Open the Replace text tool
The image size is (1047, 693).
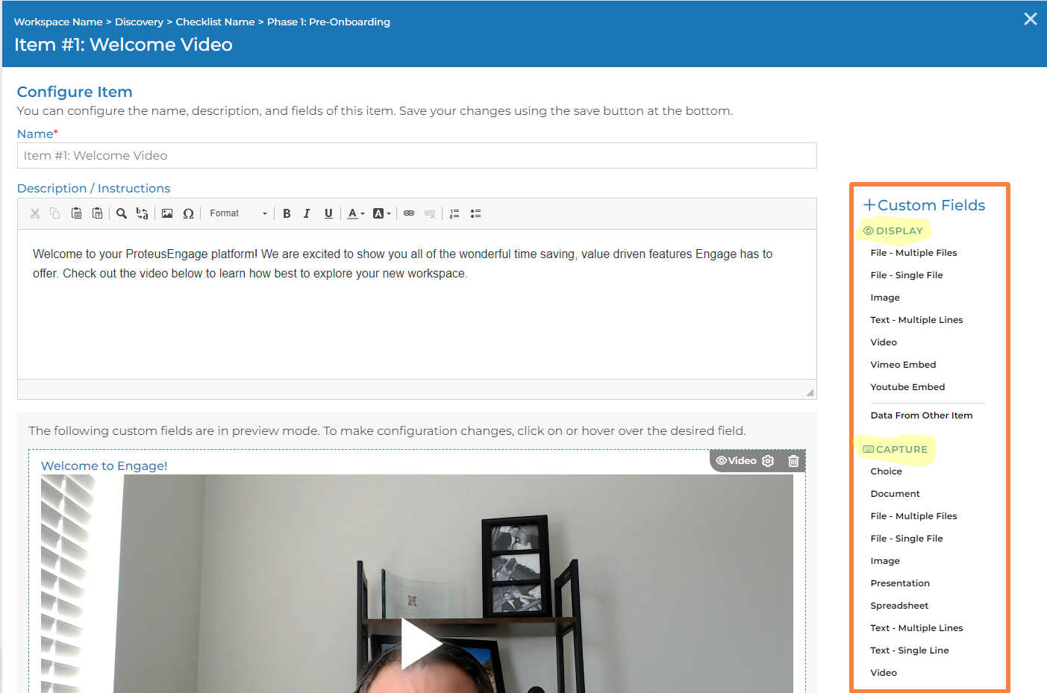143,213
